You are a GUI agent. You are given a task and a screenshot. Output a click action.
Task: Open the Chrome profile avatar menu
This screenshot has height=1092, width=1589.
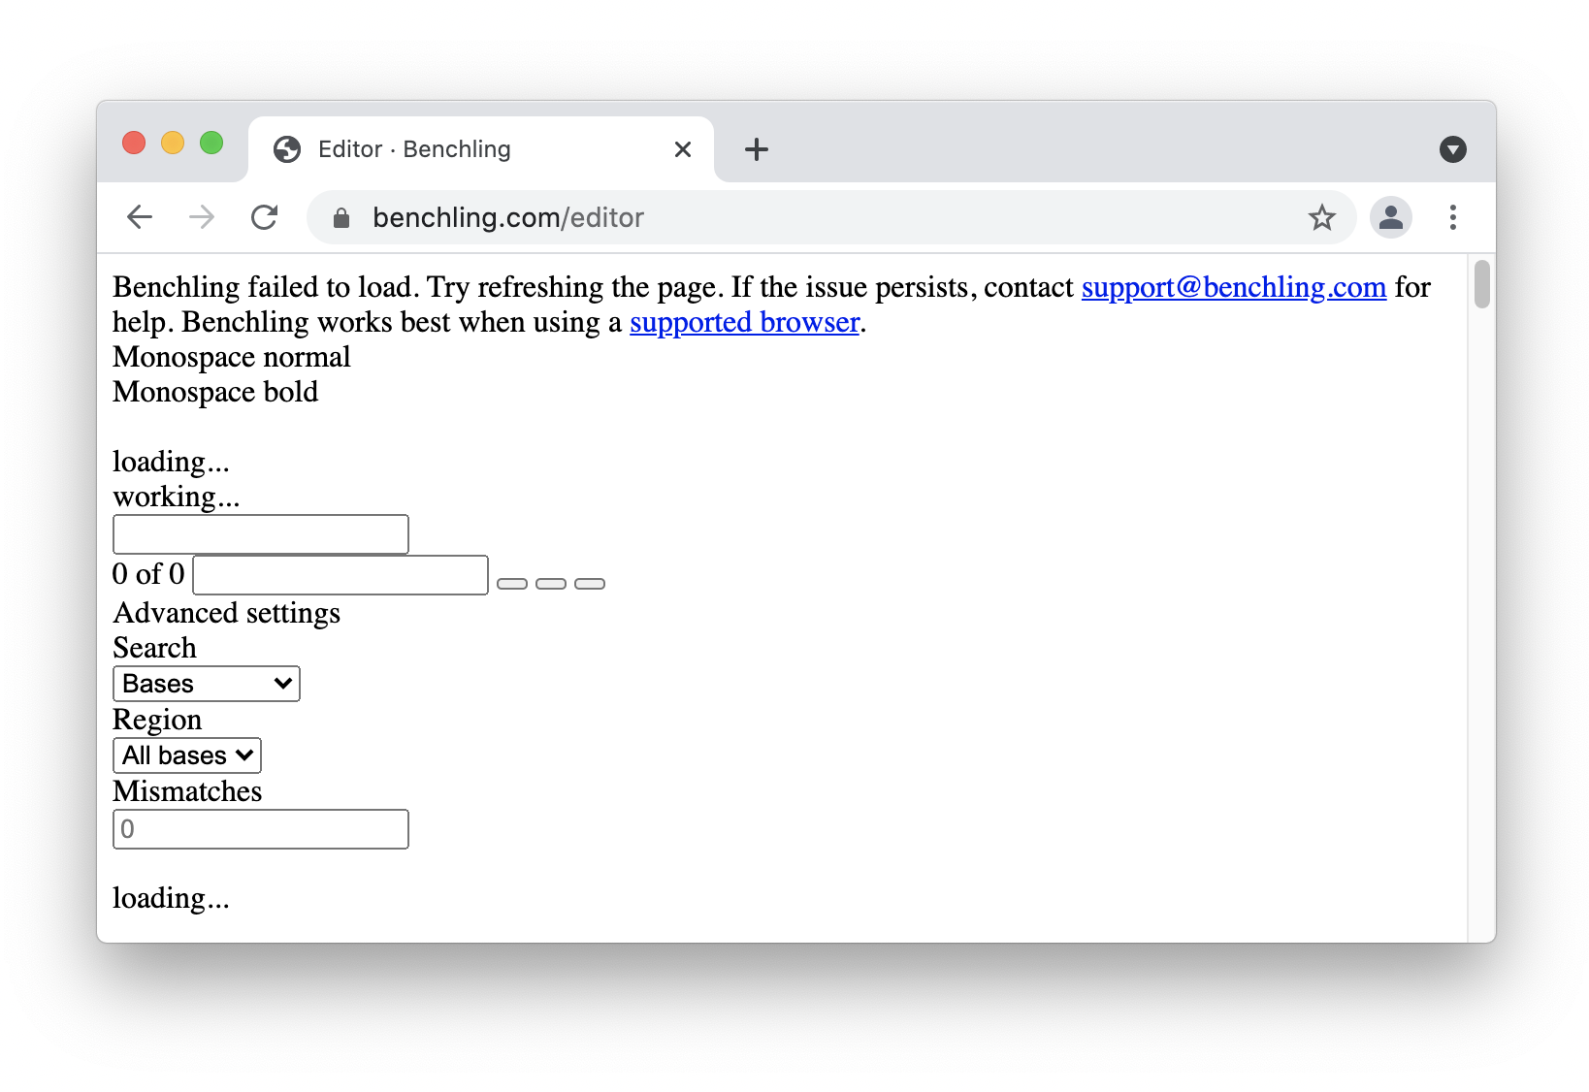pyautogui.click(x=1390, y=217)
